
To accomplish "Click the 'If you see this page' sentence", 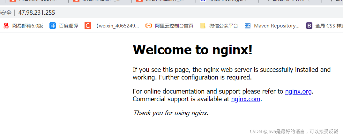I will [x=232, y=70].
